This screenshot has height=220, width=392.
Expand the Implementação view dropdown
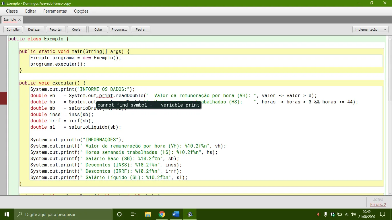pos(370,30)
